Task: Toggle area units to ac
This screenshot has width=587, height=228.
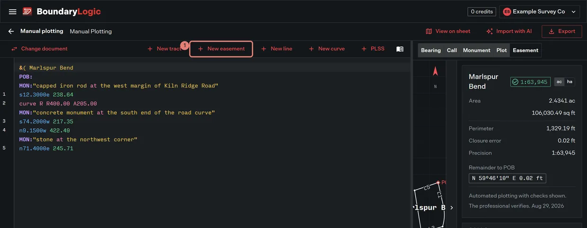Action: tap(559, 82)
